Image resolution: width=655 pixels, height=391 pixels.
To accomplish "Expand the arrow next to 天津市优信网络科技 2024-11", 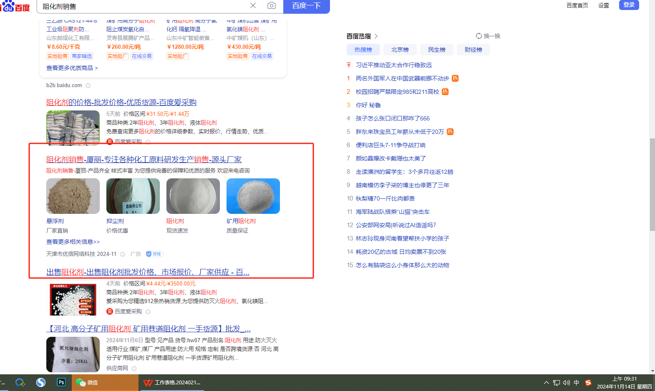I will click(123, 254).
